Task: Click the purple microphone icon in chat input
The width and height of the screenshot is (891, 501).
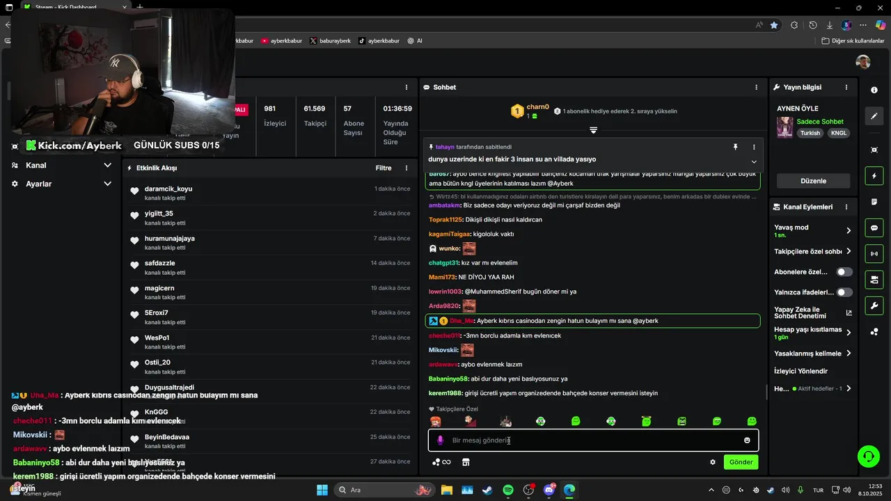Action: (440, 440)
